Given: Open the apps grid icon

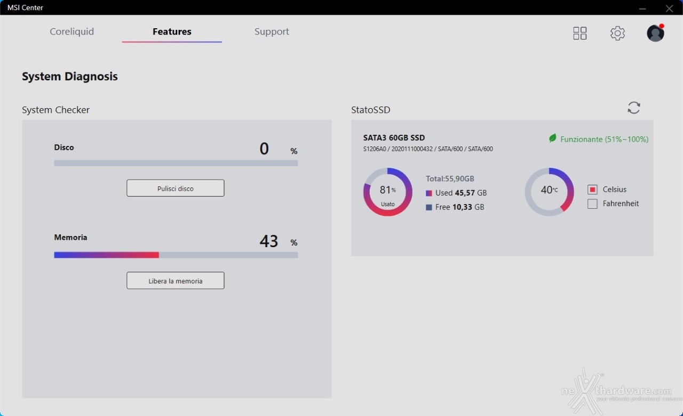Looking at the screenshot, I should pos(580,34).
